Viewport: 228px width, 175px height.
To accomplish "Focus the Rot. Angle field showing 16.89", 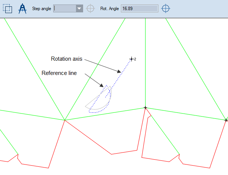I will pyautogui.click(x=139, y=8).
